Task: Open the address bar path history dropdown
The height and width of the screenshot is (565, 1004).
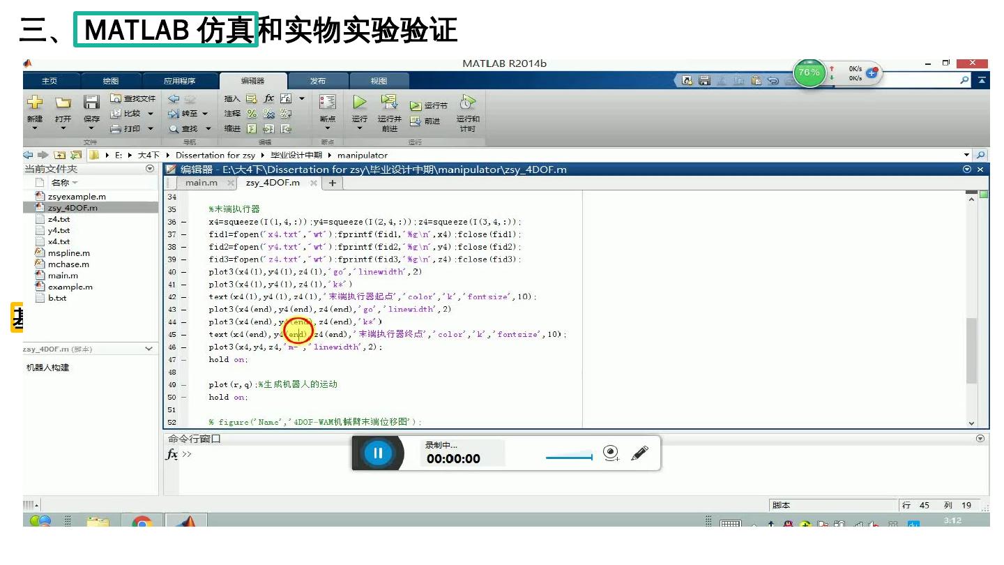Action: 966,155
